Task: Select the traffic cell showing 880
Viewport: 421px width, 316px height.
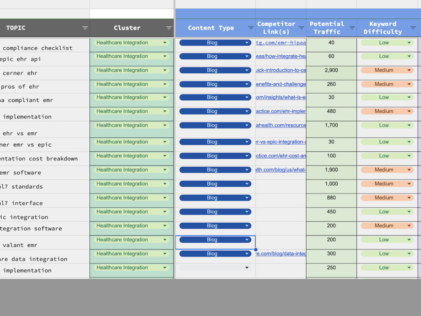Action: 331,201
